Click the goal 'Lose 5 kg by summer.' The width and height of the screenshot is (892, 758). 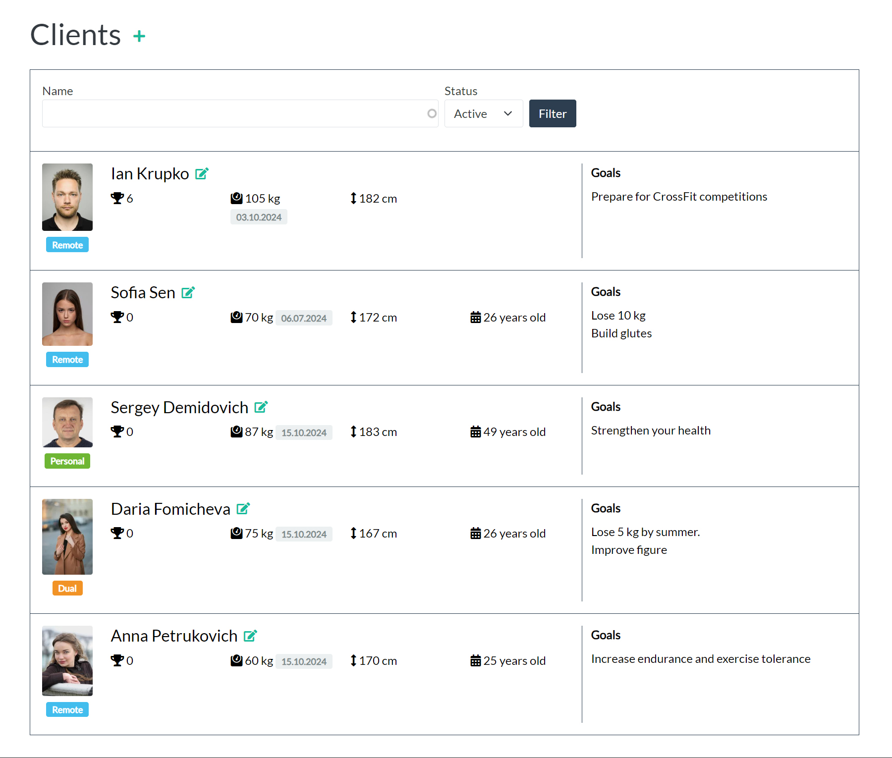[x=645, y=532]
